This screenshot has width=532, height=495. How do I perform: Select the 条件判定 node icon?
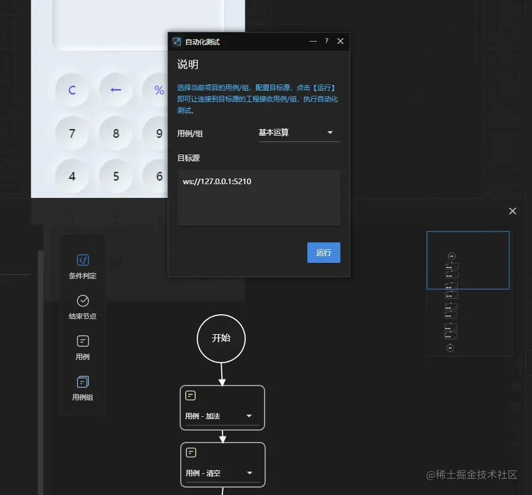(x=83, y=260)
